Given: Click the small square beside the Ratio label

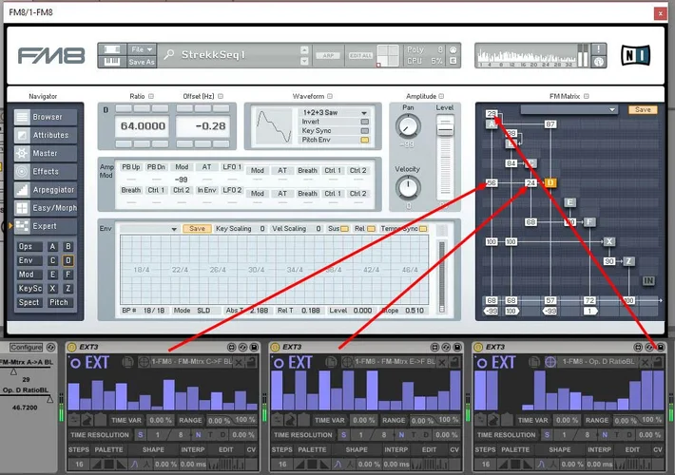Looking at the screenshot, I should (151, 96).
